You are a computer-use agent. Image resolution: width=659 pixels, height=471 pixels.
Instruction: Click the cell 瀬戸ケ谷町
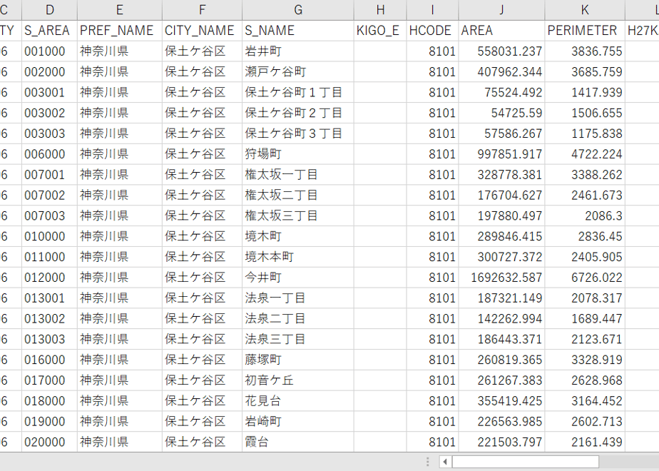tap(298, 72)
